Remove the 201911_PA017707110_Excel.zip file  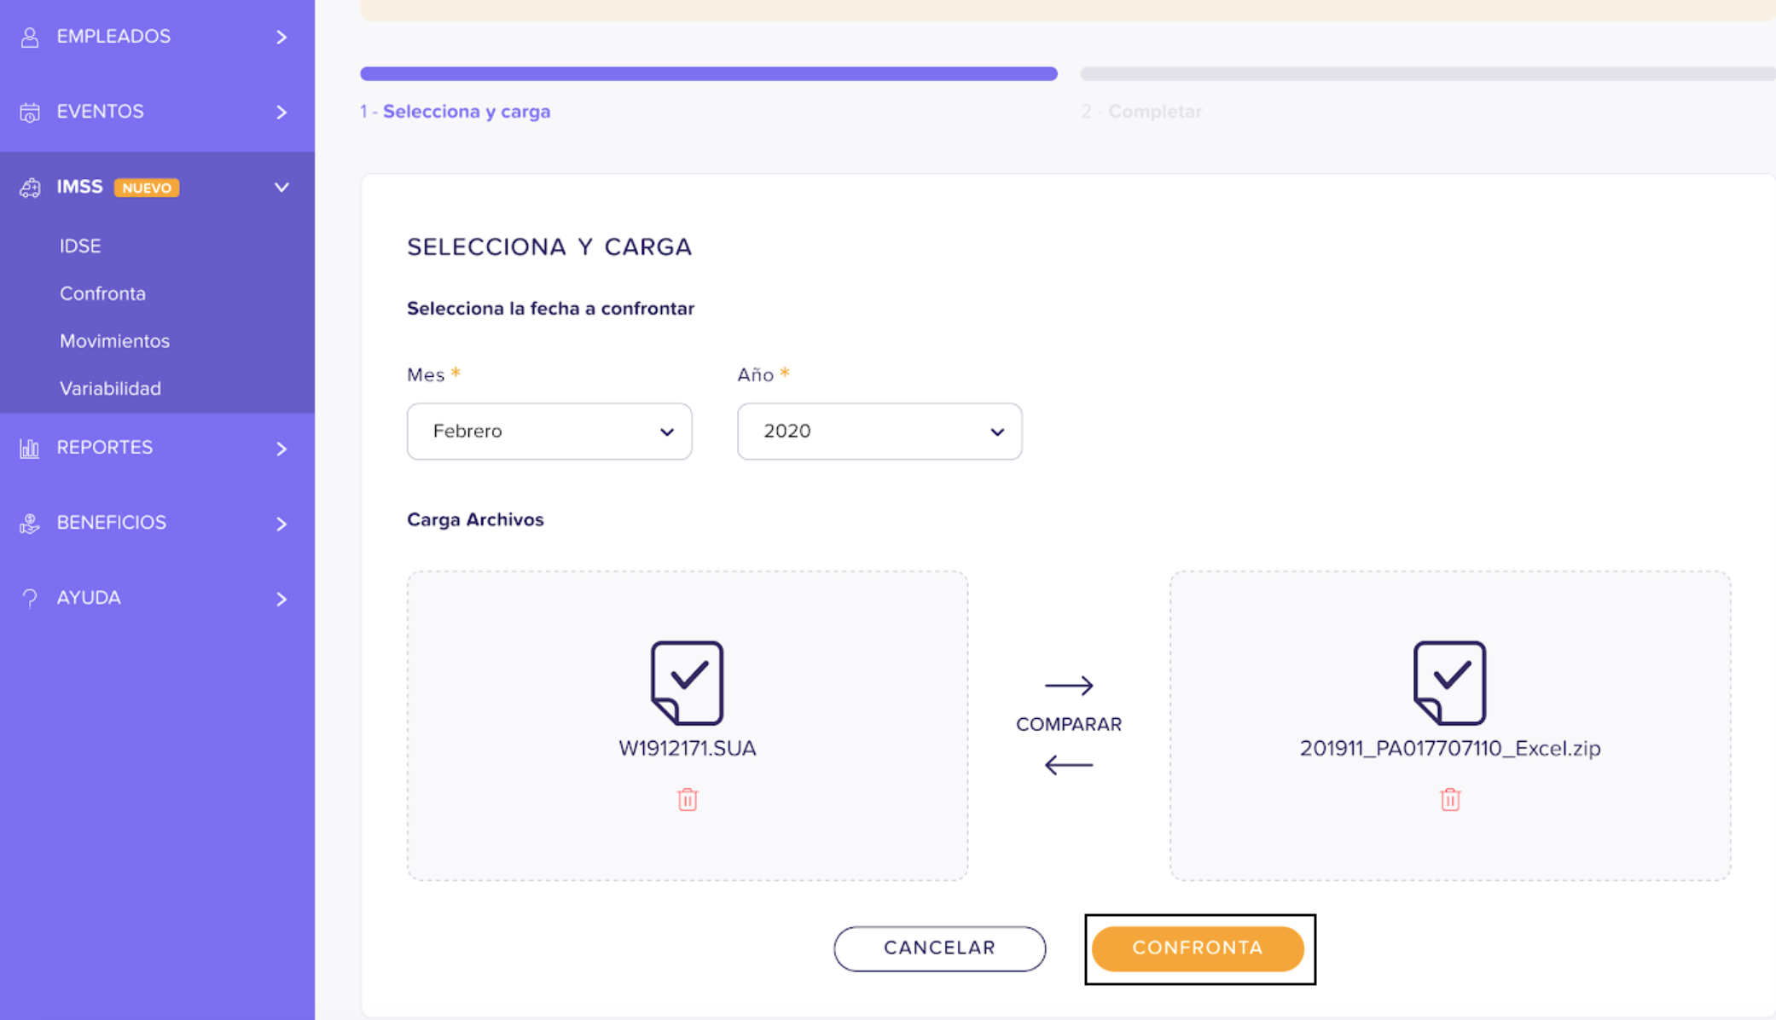(1450, 799)
